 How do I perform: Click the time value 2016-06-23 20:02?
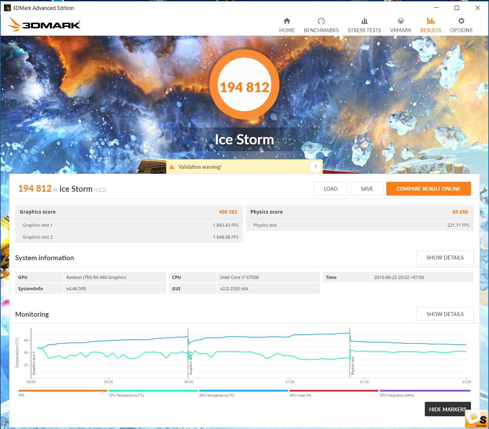click(x=399, y=277)
